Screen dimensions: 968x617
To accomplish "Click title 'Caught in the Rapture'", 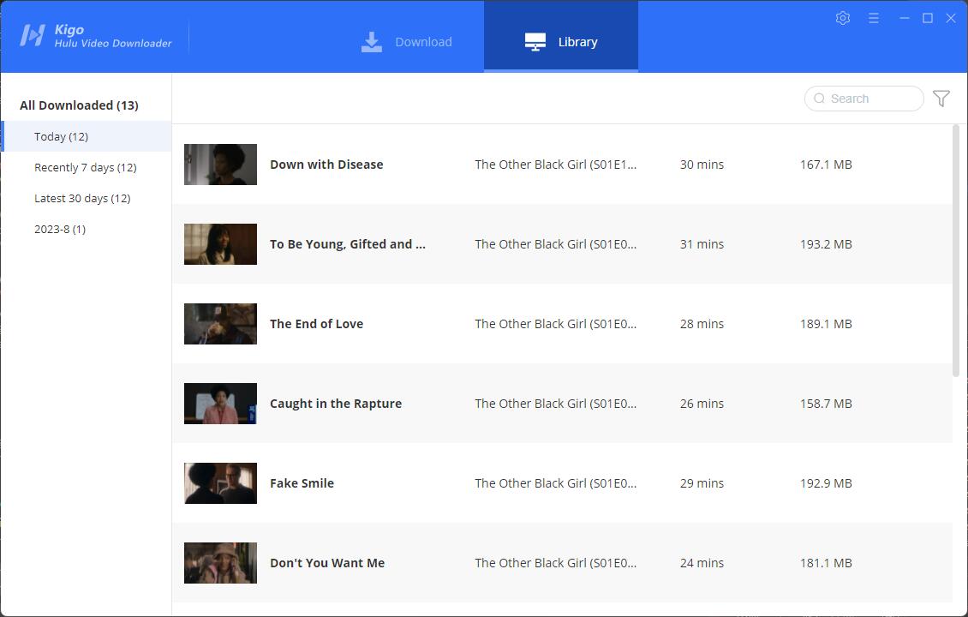I will coord(336,404).
